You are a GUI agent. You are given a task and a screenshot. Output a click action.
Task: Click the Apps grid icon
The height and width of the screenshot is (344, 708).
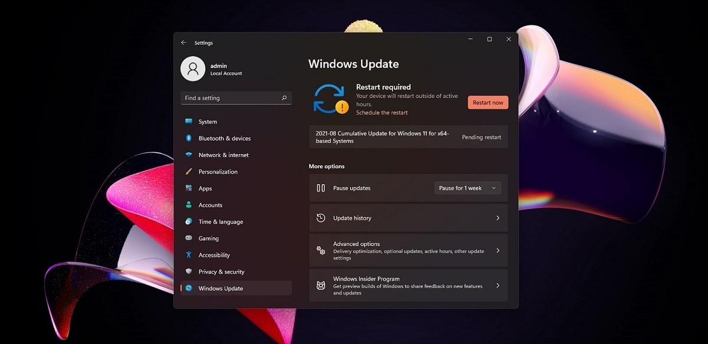pyautogui.click(x=189, y=188)
